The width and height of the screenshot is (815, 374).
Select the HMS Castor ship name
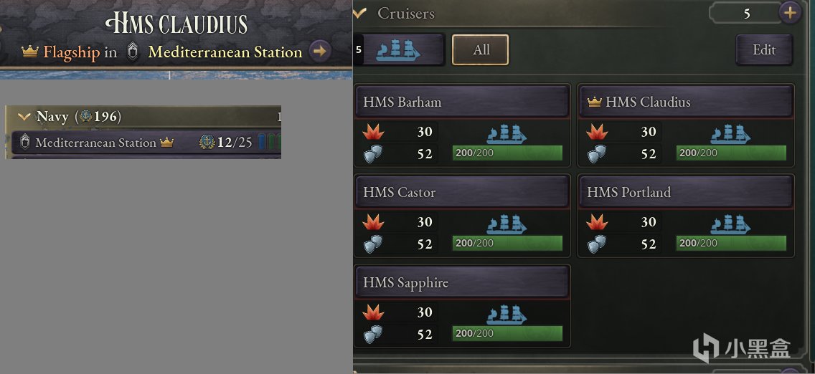click(x=400, y=192)
